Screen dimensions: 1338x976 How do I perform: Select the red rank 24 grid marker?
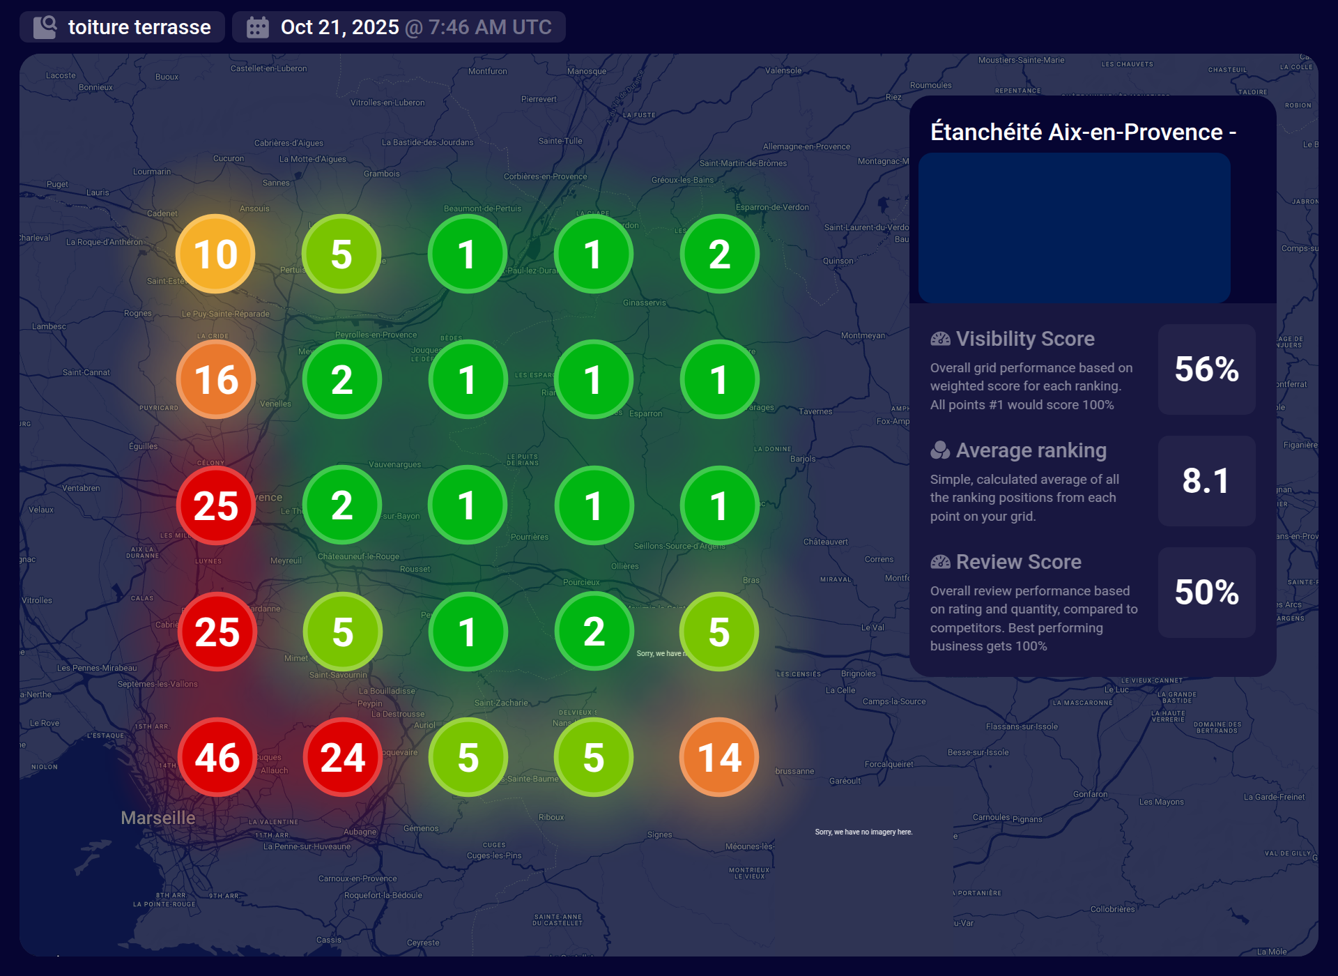[342, 757]
